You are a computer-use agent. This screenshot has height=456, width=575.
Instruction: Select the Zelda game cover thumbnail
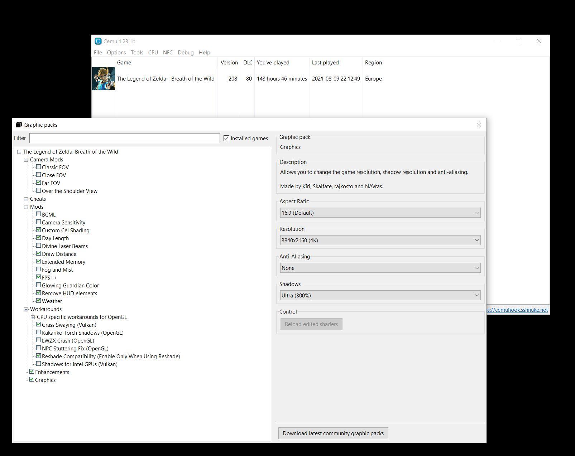[x=103, y=78]
